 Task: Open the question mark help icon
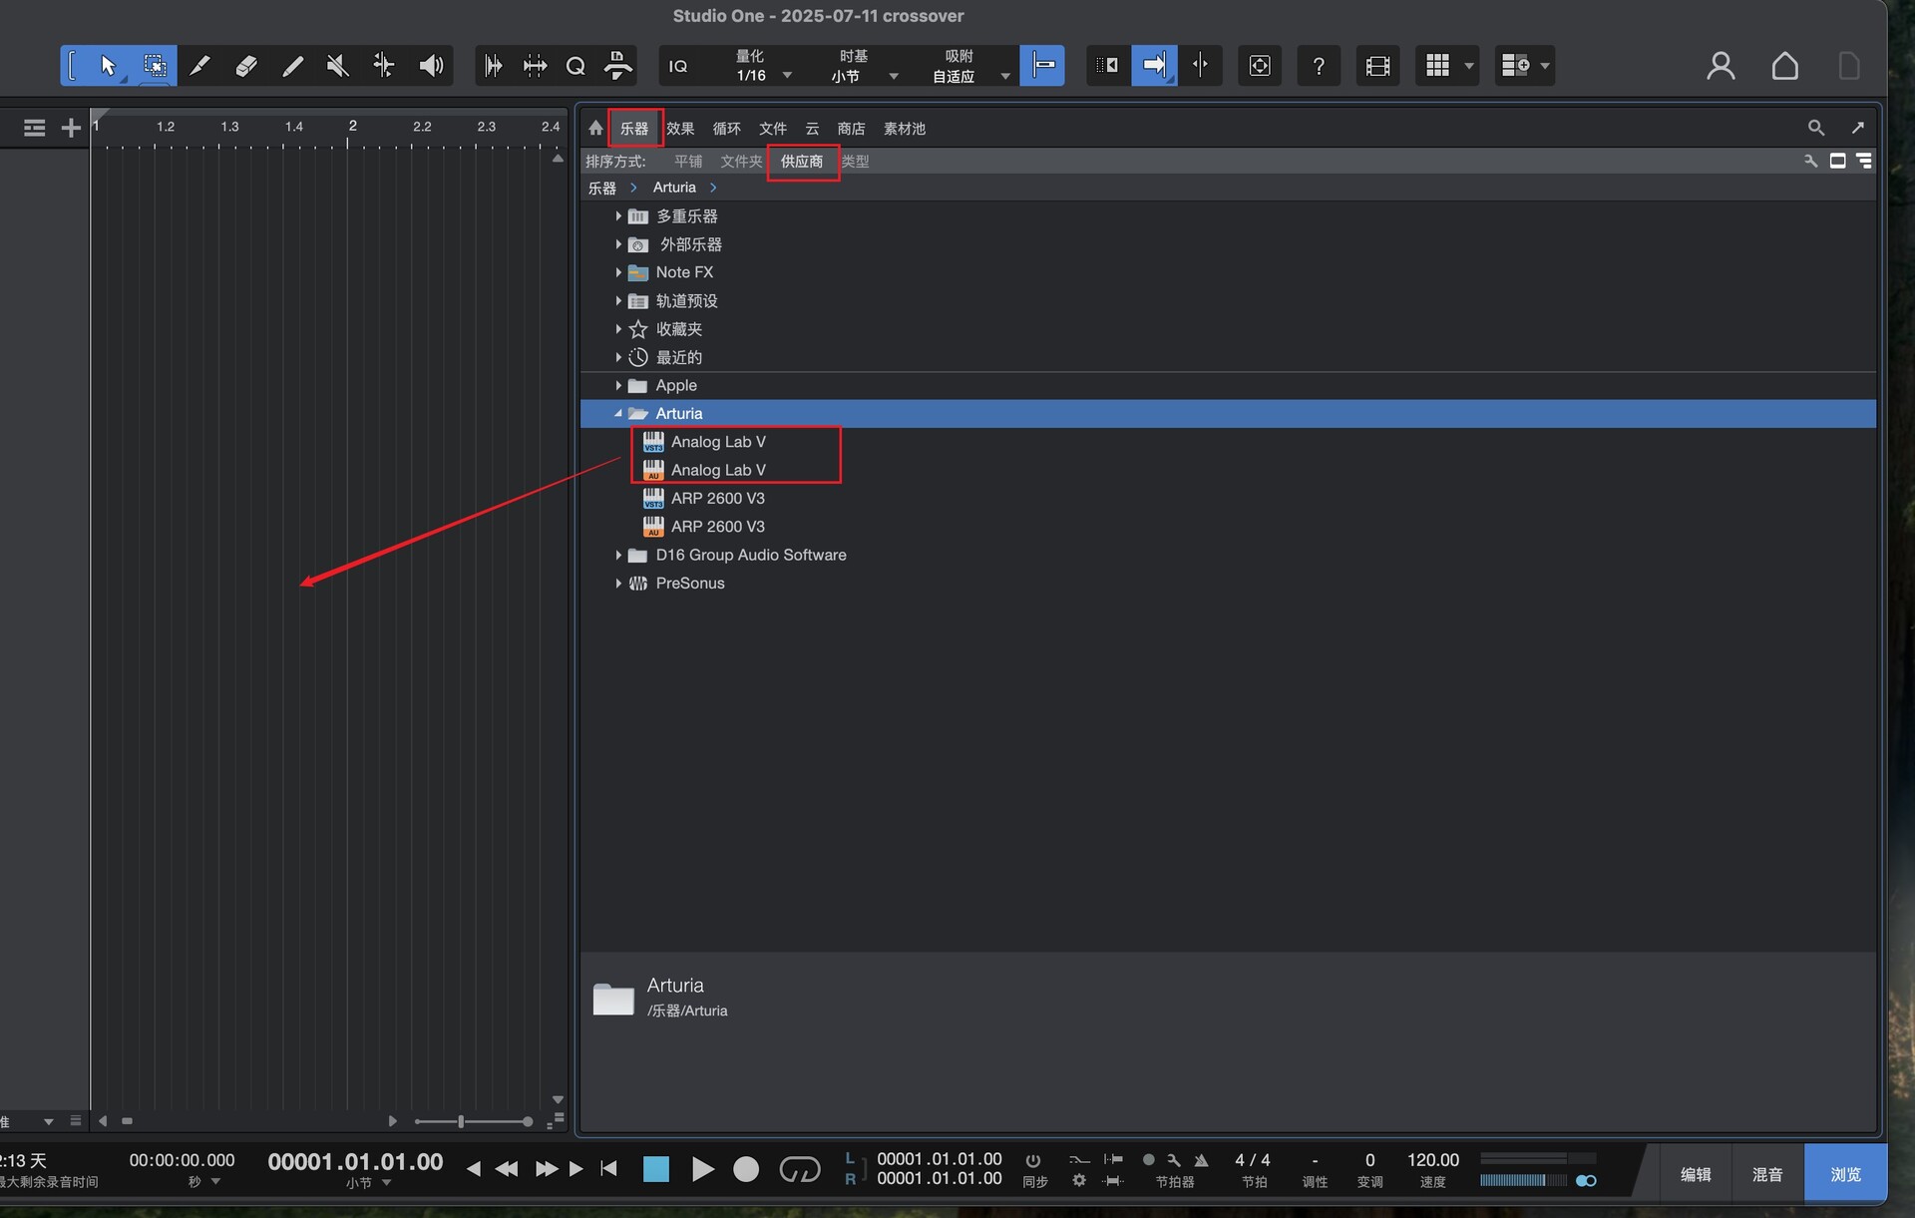click(1319, 66)
